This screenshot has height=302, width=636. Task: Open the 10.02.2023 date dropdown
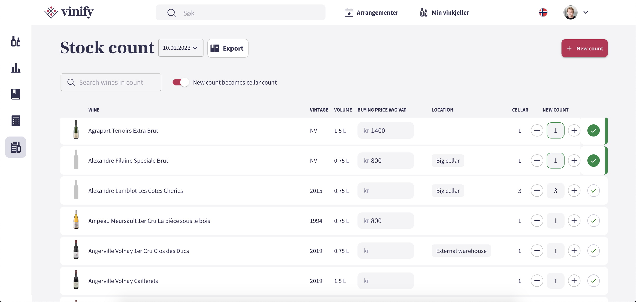coord(181,48)
